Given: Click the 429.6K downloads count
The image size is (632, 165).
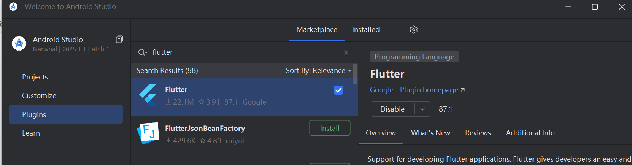Looking at the screenshot, I should (180, 141).
